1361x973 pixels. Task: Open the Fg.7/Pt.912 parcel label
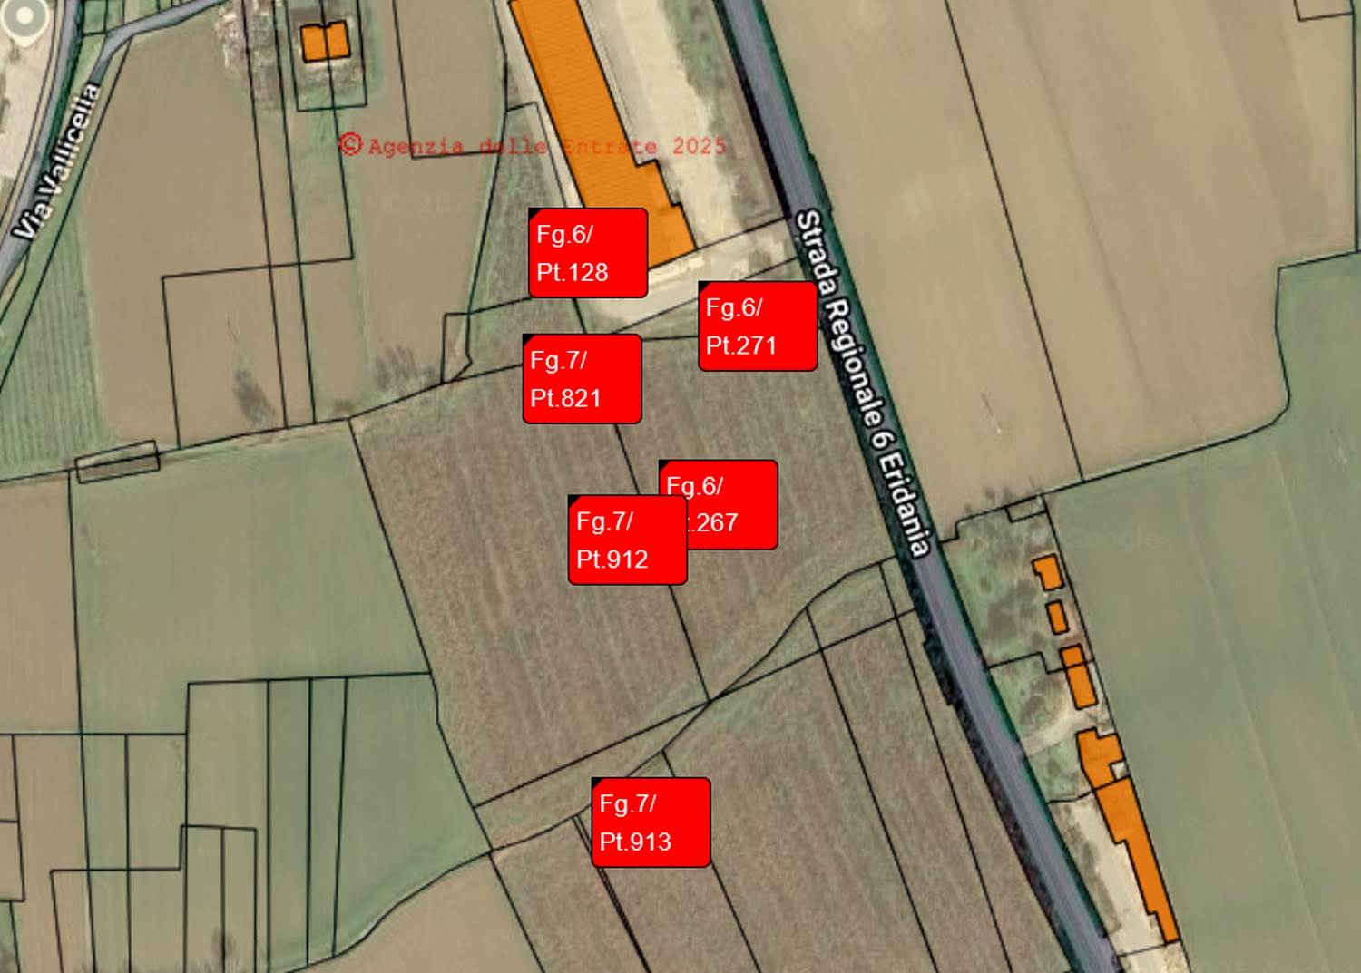tap(627, 540)
